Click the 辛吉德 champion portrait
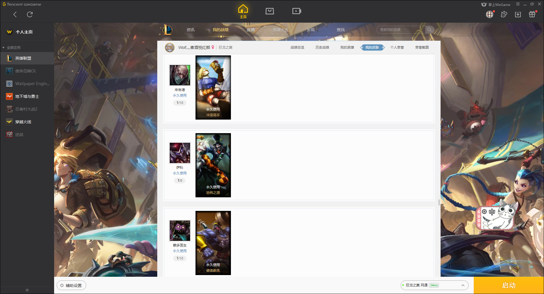Screen dimensions: 544x294 click(180, 75)
